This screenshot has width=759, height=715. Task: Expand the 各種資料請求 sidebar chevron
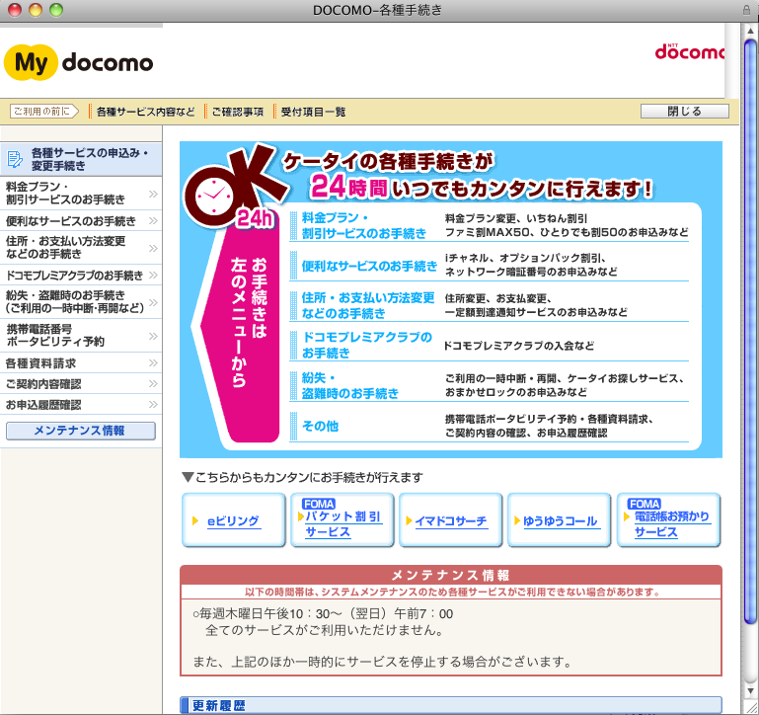pos(153,362)
